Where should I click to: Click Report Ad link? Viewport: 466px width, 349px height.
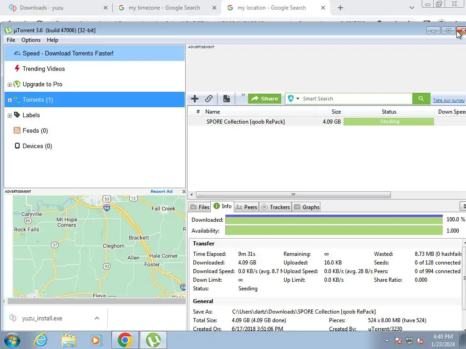click(162, 191)
